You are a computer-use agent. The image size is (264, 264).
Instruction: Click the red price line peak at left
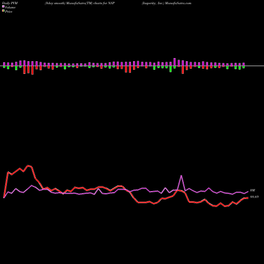28,166
